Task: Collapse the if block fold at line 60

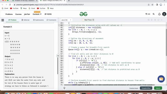Action: (63, 61)
